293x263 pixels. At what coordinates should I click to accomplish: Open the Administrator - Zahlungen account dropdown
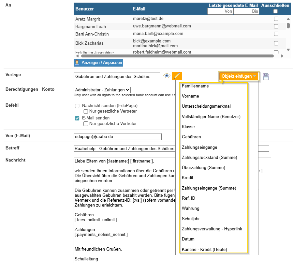tap(102, 90)
